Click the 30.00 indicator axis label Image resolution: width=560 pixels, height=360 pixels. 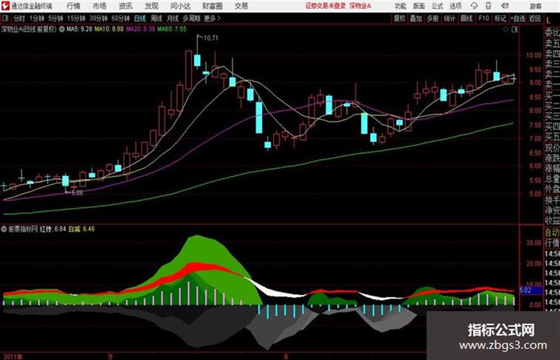point(533,243)
